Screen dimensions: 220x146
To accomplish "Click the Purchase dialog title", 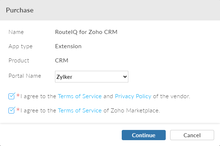I will (20, 10).
